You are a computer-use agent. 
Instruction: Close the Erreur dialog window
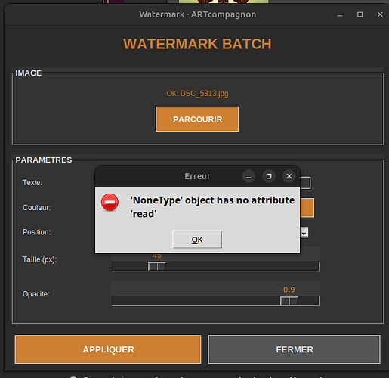pyautogui.click(x=289, y=176)
